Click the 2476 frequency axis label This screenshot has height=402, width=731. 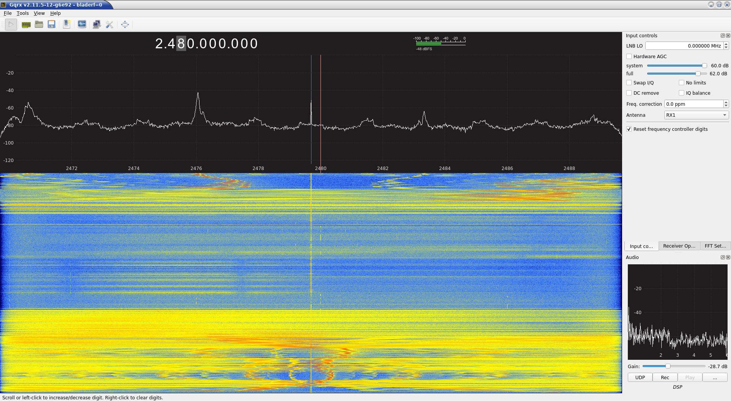point(196,168)
